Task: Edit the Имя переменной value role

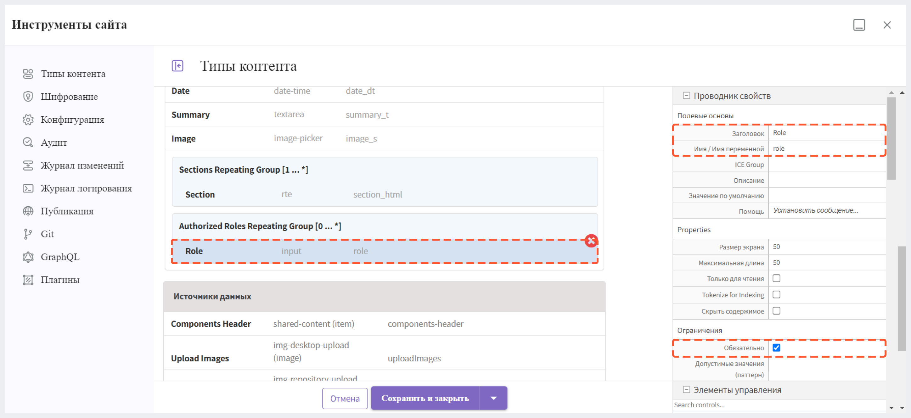Action: point(827,149)
